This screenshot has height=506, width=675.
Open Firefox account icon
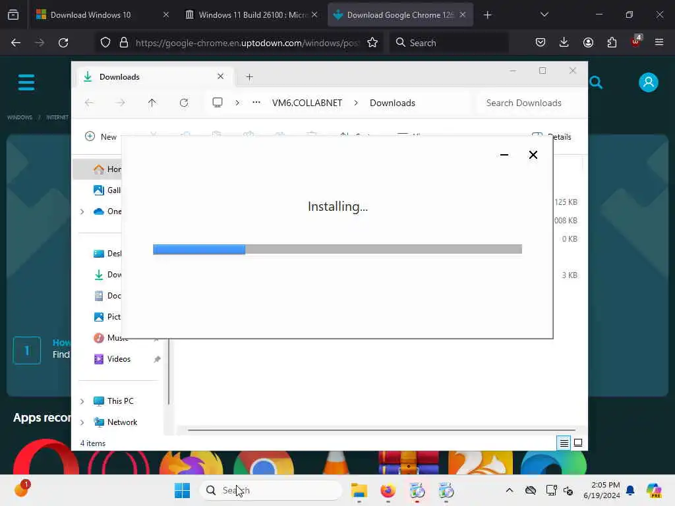(x=588, y=43)
